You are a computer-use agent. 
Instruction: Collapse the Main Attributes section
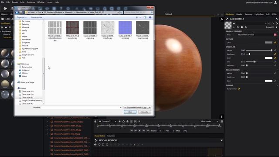coord(277,31)
